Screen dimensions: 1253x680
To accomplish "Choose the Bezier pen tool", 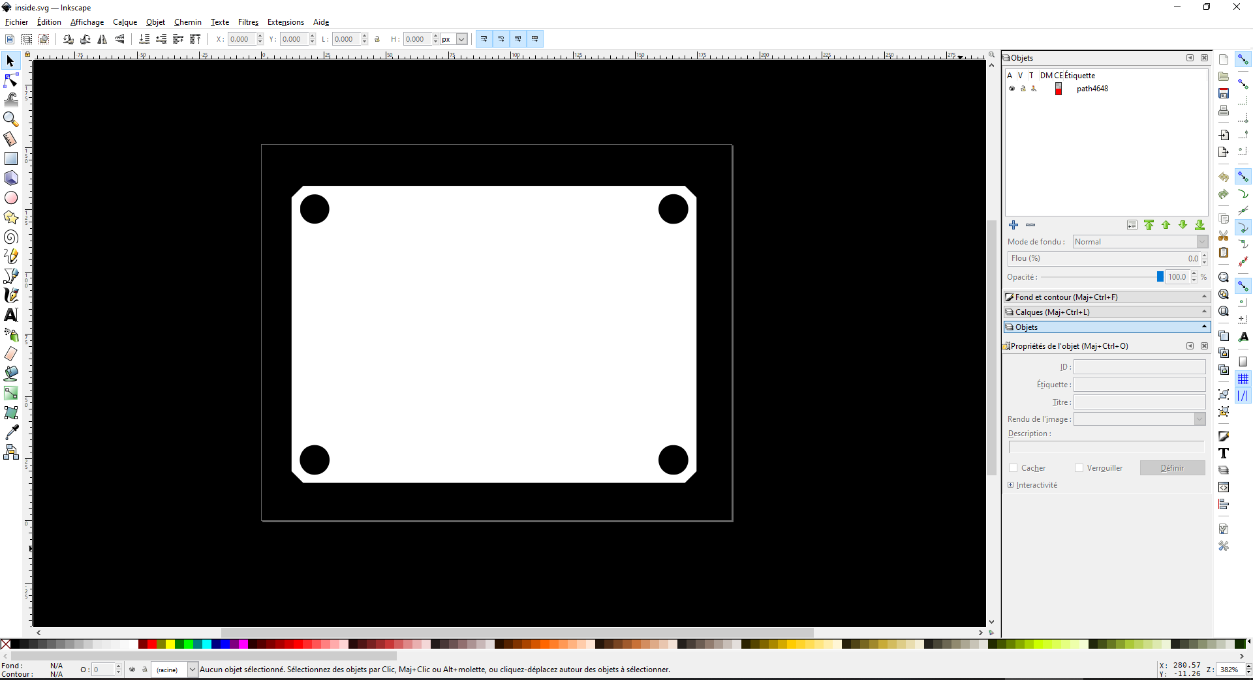I will (11, 276).
